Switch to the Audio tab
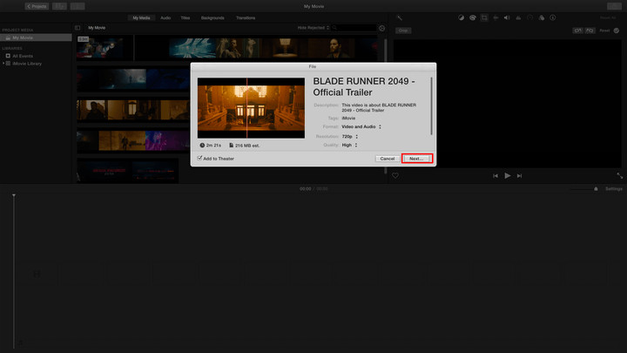Screen dimensions: 627x353 (x=165, y=17)
